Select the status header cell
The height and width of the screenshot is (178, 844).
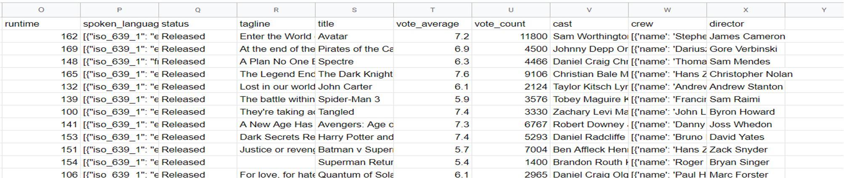(198, 24)
